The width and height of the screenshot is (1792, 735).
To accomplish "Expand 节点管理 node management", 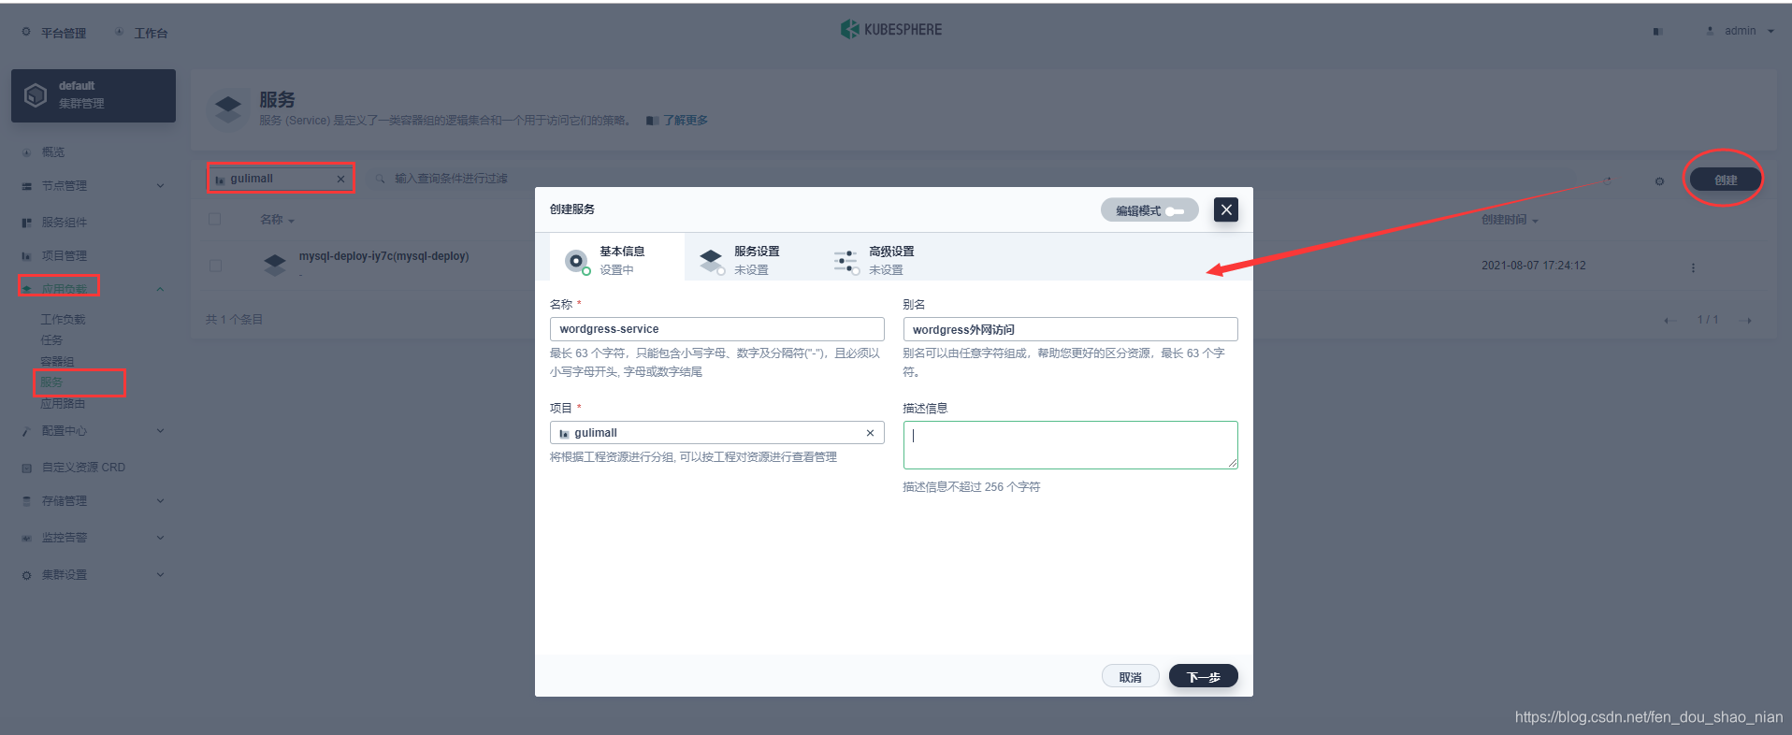I will (x=94, y=186).
